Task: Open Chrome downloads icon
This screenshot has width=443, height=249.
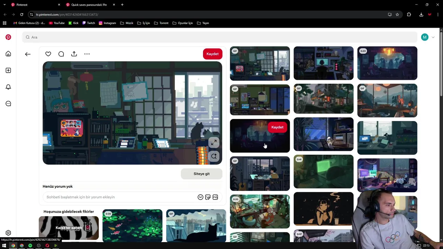Action: tap(421, 15)
